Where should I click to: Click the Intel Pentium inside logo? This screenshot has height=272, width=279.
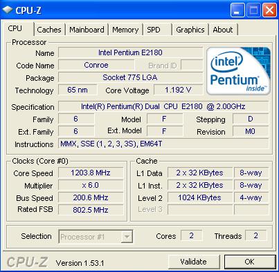[x=238, y=71]
